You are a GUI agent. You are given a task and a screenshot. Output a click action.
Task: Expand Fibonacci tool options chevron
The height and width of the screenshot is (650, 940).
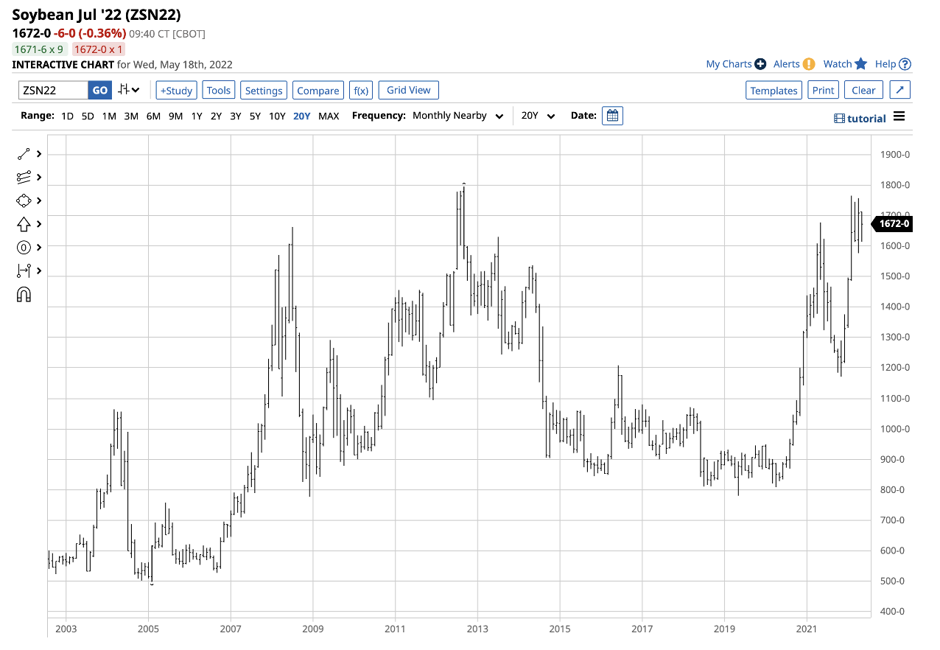click(x=38, y=177)
